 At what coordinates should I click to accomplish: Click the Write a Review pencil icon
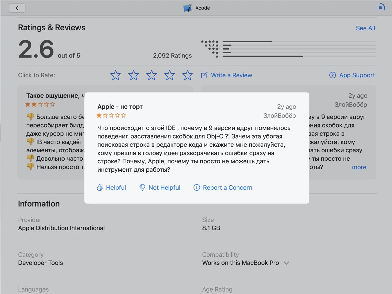pyautogui.click(x=204, y=75)
